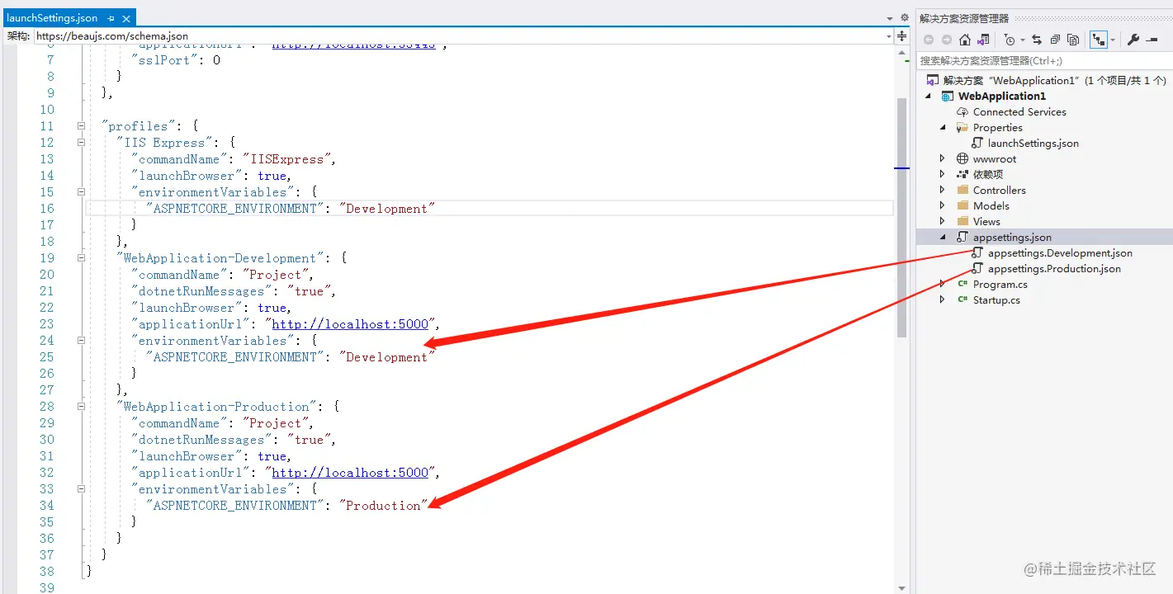This screenshot has width=1173, height=594.
Task: Open the schema URL dropdown arrow
Action: tap(890, 36)
